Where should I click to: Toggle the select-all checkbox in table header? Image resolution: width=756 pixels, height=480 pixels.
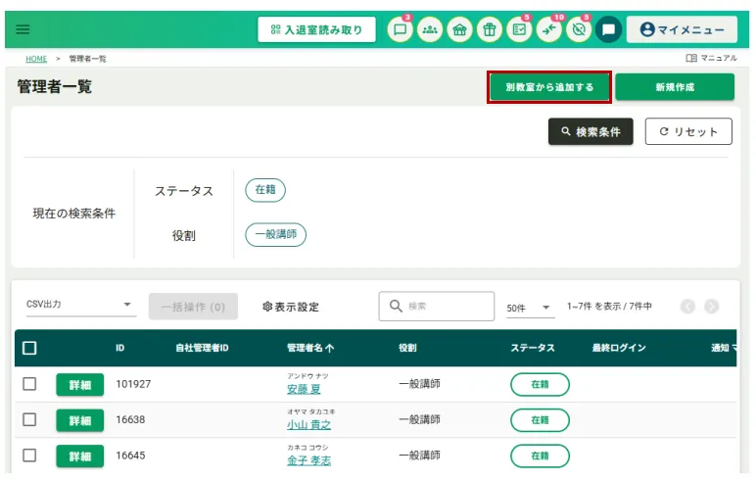point(29,348)
